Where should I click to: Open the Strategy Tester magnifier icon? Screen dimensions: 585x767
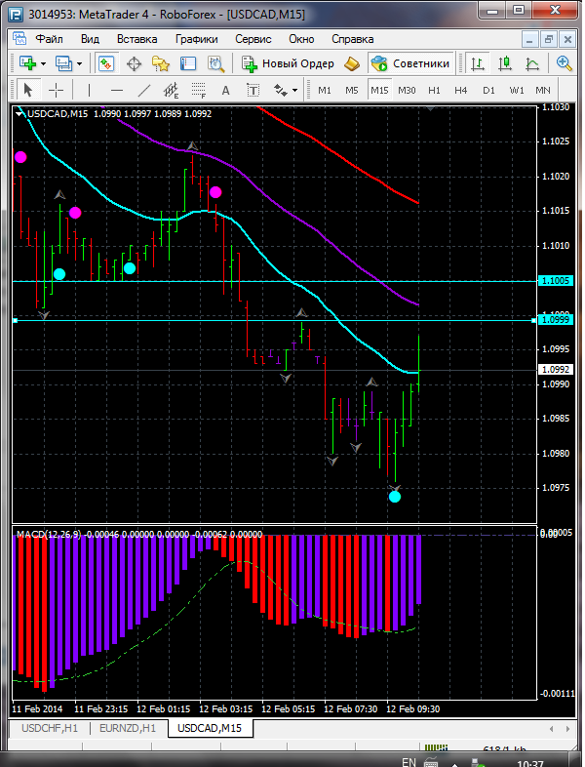point(215,63)
